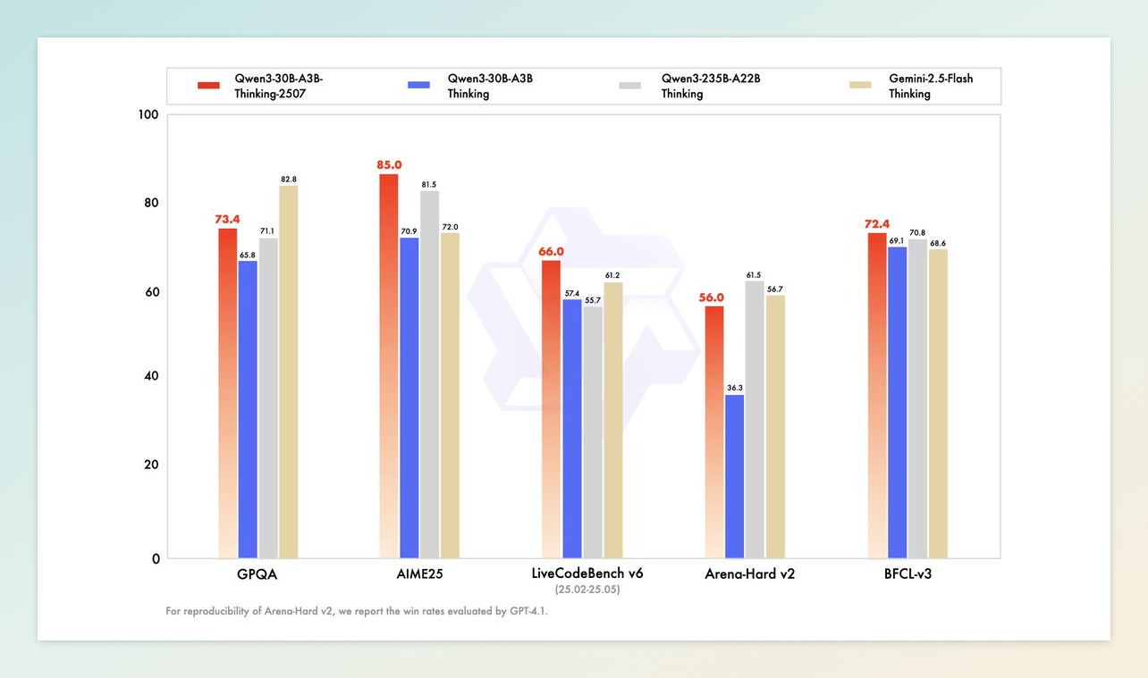The image size is (1148, 678).
Task: Click the 72.4 value above BFCL-v3
Action: pyautogui.click(x=878, y=223)
